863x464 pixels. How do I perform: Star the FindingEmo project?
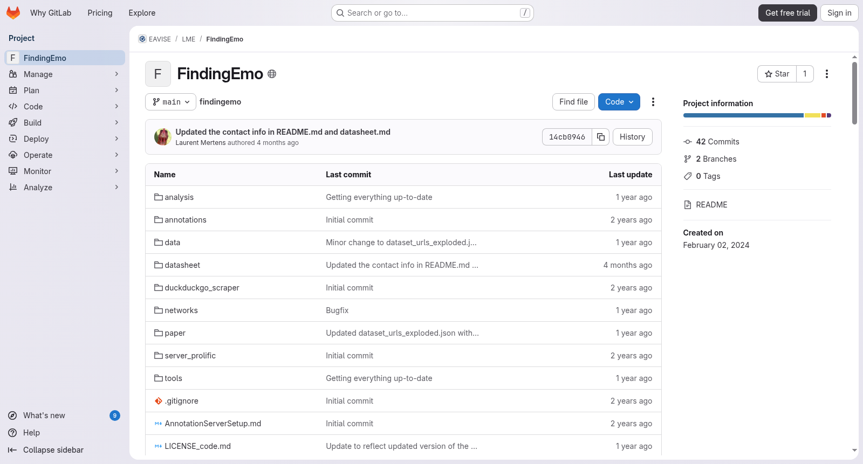(777, 74)
